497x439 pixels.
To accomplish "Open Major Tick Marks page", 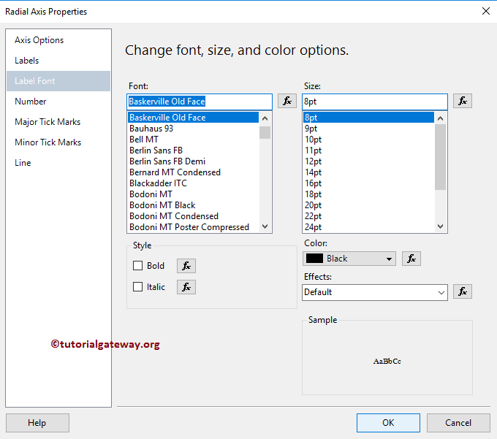I will click(x=58, y=122).
